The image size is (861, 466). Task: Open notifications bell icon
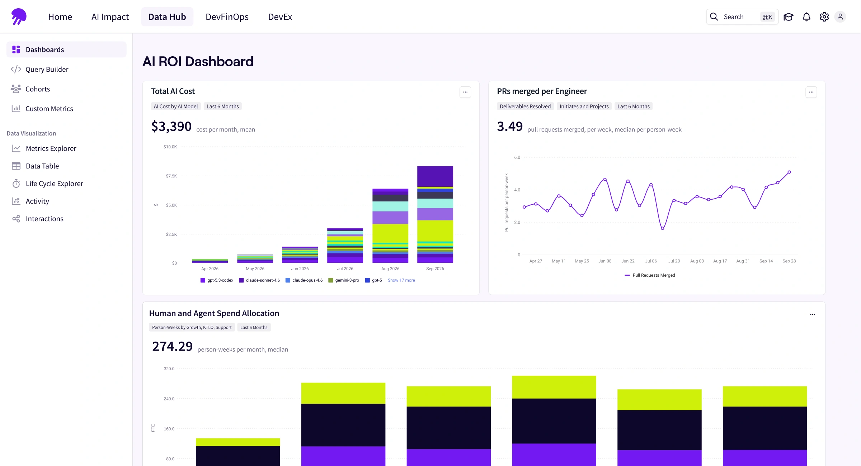point(806,17)
